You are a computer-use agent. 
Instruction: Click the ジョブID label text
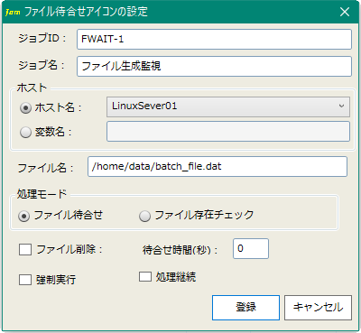pos(42,39)
